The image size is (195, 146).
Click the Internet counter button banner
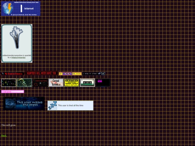pyautogui.click(x=21, y=8)
